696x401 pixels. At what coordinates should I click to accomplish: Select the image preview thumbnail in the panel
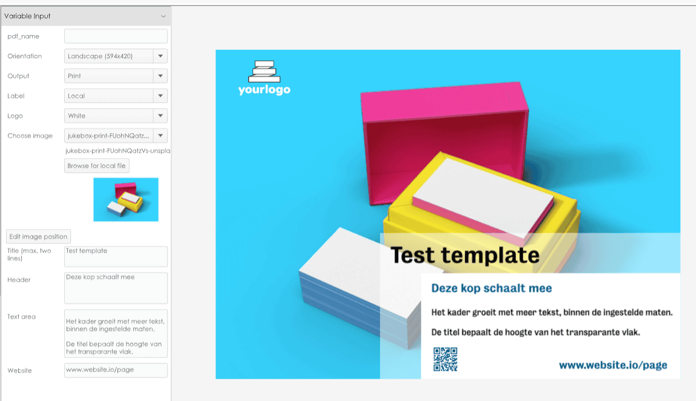tap(126, 199)
